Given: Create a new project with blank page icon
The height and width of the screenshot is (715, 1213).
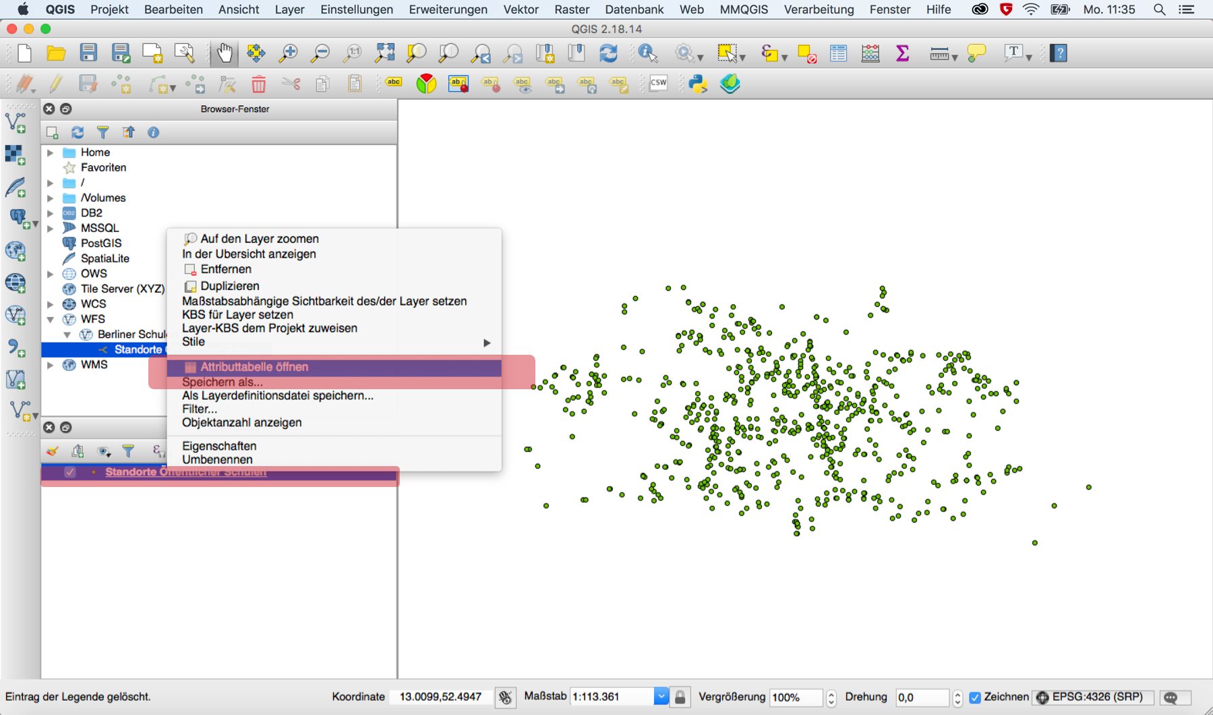Looking at the screenshot, I should (x=24, y=53).
